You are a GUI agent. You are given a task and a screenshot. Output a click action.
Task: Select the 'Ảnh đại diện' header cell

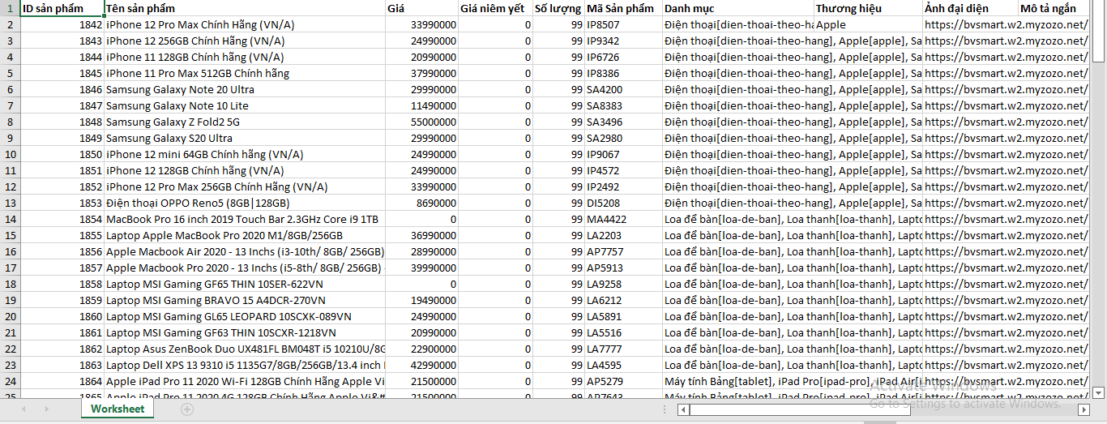tap(970, 8)
